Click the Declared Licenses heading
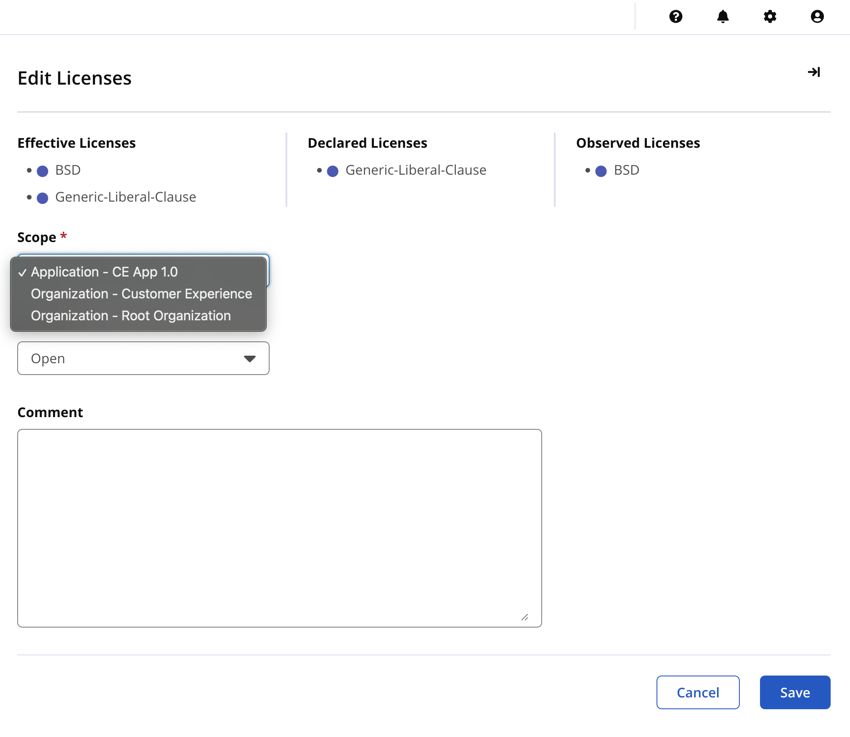 click(367, 143)
